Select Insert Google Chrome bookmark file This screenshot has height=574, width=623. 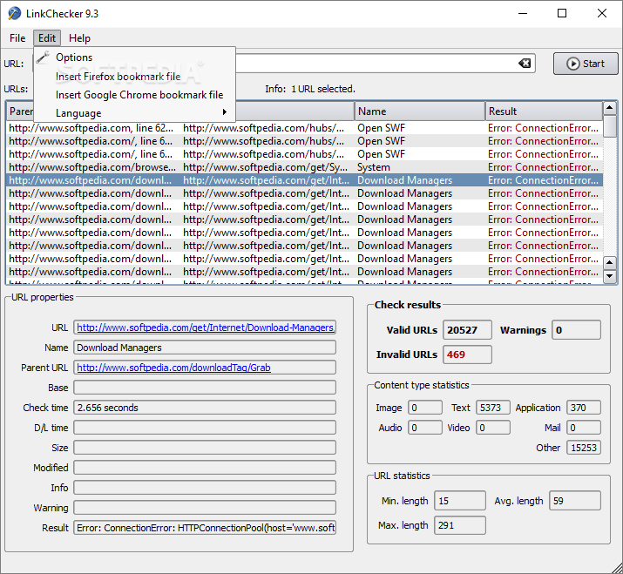135,95
